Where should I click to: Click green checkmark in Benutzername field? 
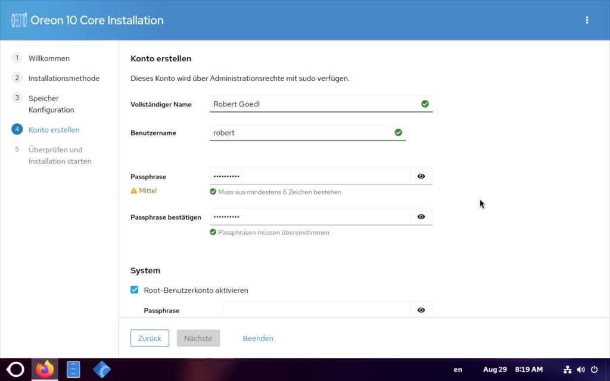[x=398, y=133]
